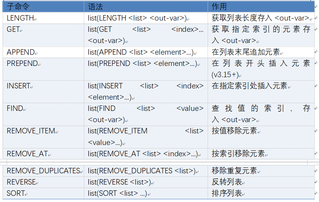This screenshot has height=202, width=319.
Task: Click the list(PREPEND <list> <element>...) cell
Action: click(146, 69)
